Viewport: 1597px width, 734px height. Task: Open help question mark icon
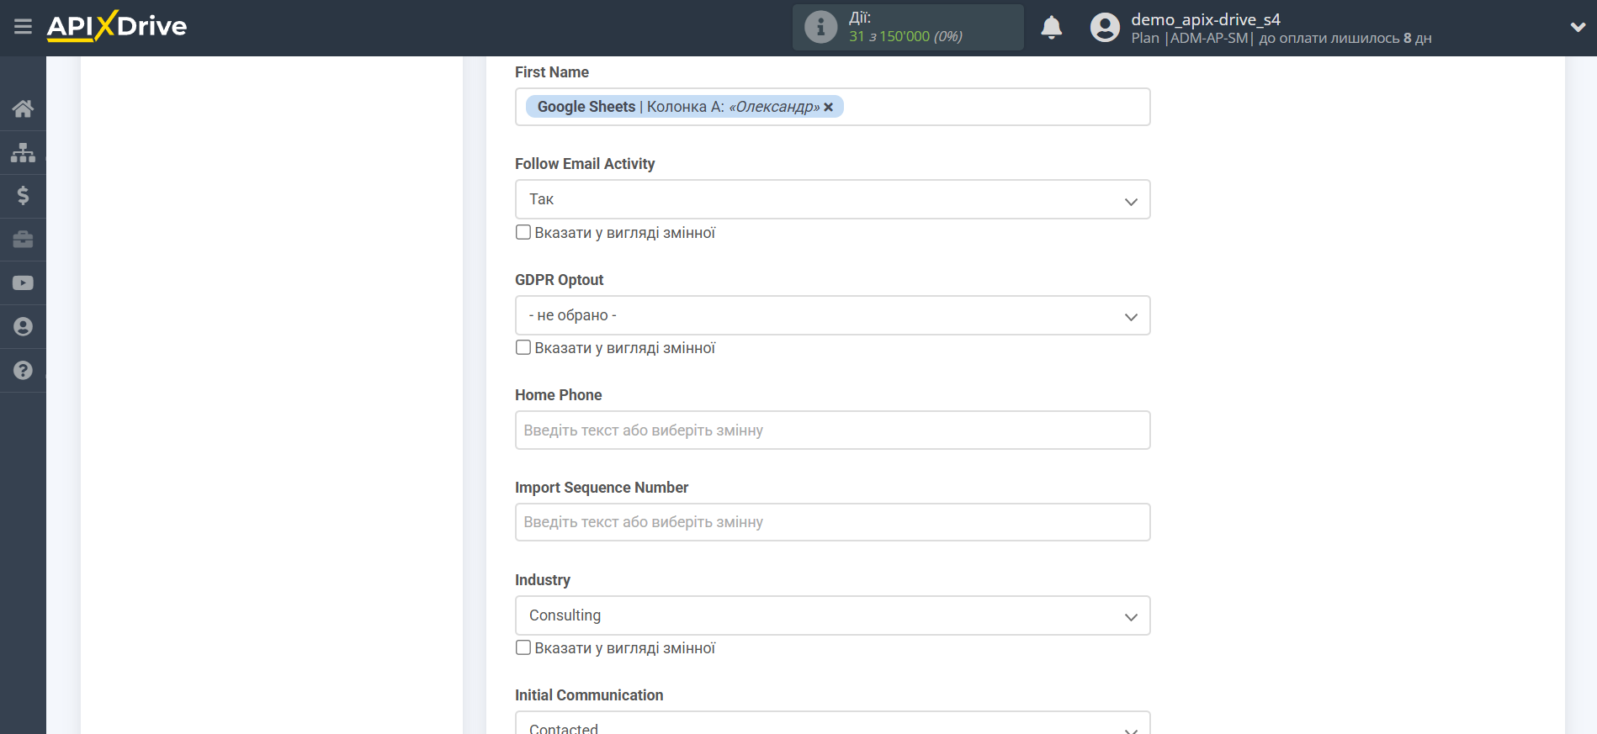pos(23,371)
